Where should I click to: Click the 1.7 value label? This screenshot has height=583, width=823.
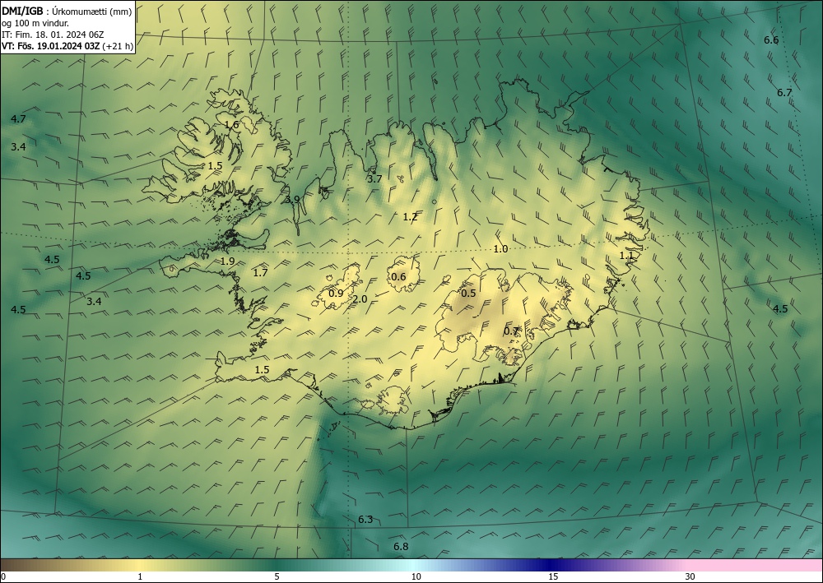click(x=260, y=273)
